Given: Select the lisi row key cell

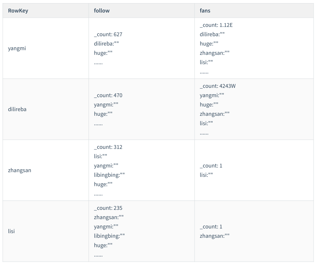Looking at the screenshot, I should click(x=11, y=231).
